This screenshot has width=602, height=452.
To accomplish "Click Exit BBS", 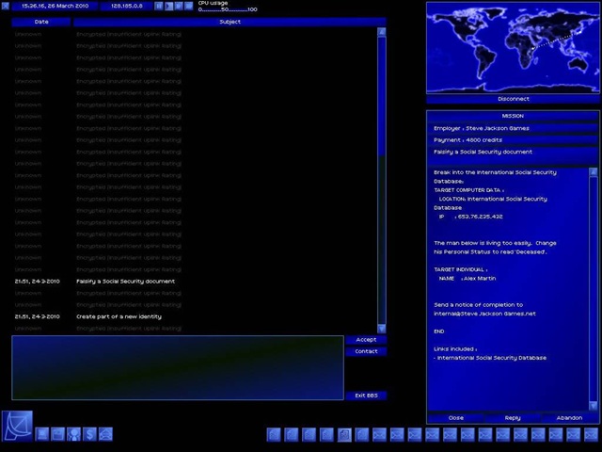I will click(x=366, y=395).
